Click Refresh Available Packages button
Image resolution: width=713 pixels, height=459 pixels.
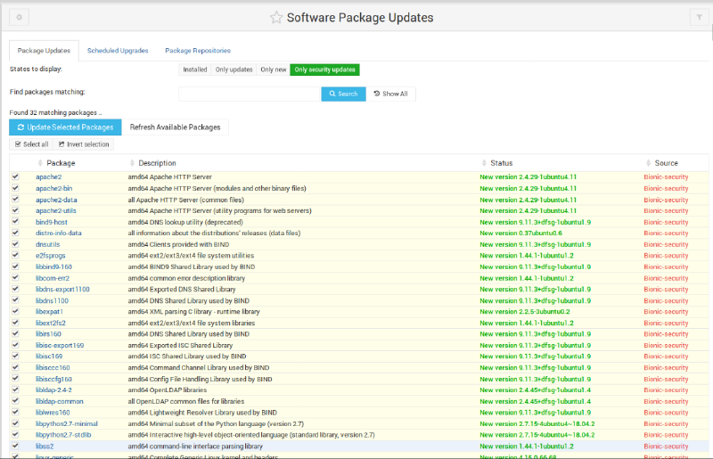(175, 127)
